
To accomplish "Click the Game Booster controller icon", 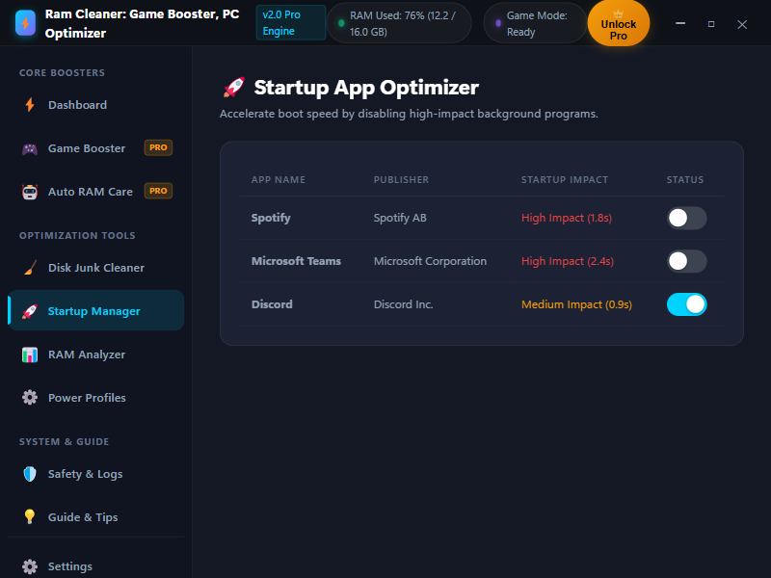I will [30, 148].
